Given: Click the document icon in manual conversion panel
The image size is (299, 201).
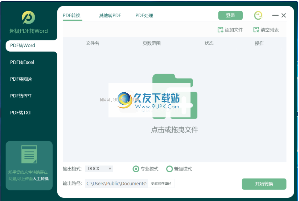Looking at the screenshot, I should tap(29, 154).
